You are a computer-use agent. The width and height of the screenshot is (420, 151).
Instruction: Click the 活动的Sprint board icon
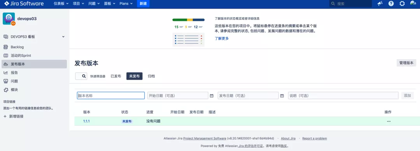(x=5, y=56)
